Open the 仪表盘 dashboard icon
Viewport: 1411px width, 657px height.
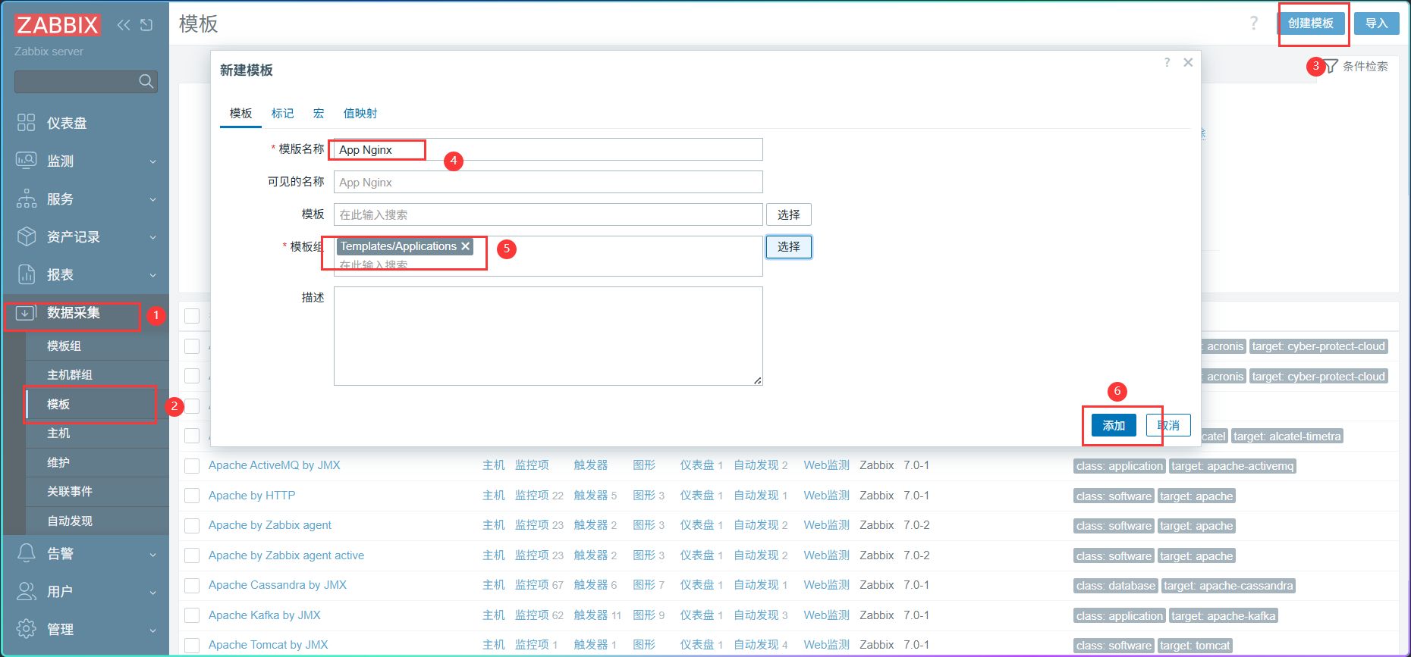point(27,123)
